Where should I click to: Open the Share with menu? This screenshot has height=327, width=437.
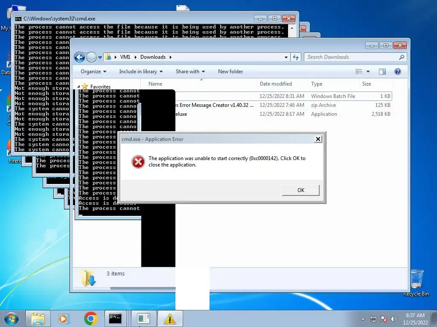190,72
